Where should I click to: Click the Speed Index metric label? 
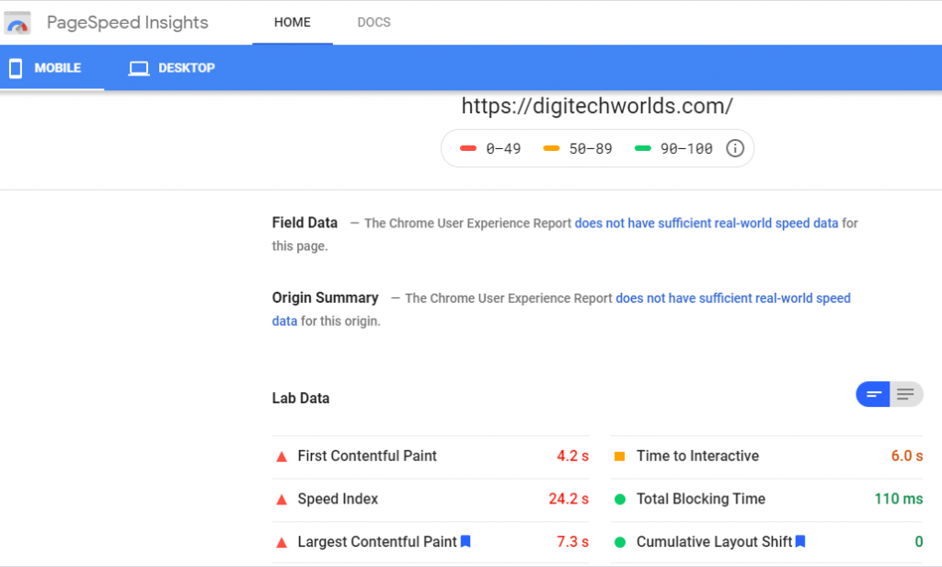(x=338, y=499)
